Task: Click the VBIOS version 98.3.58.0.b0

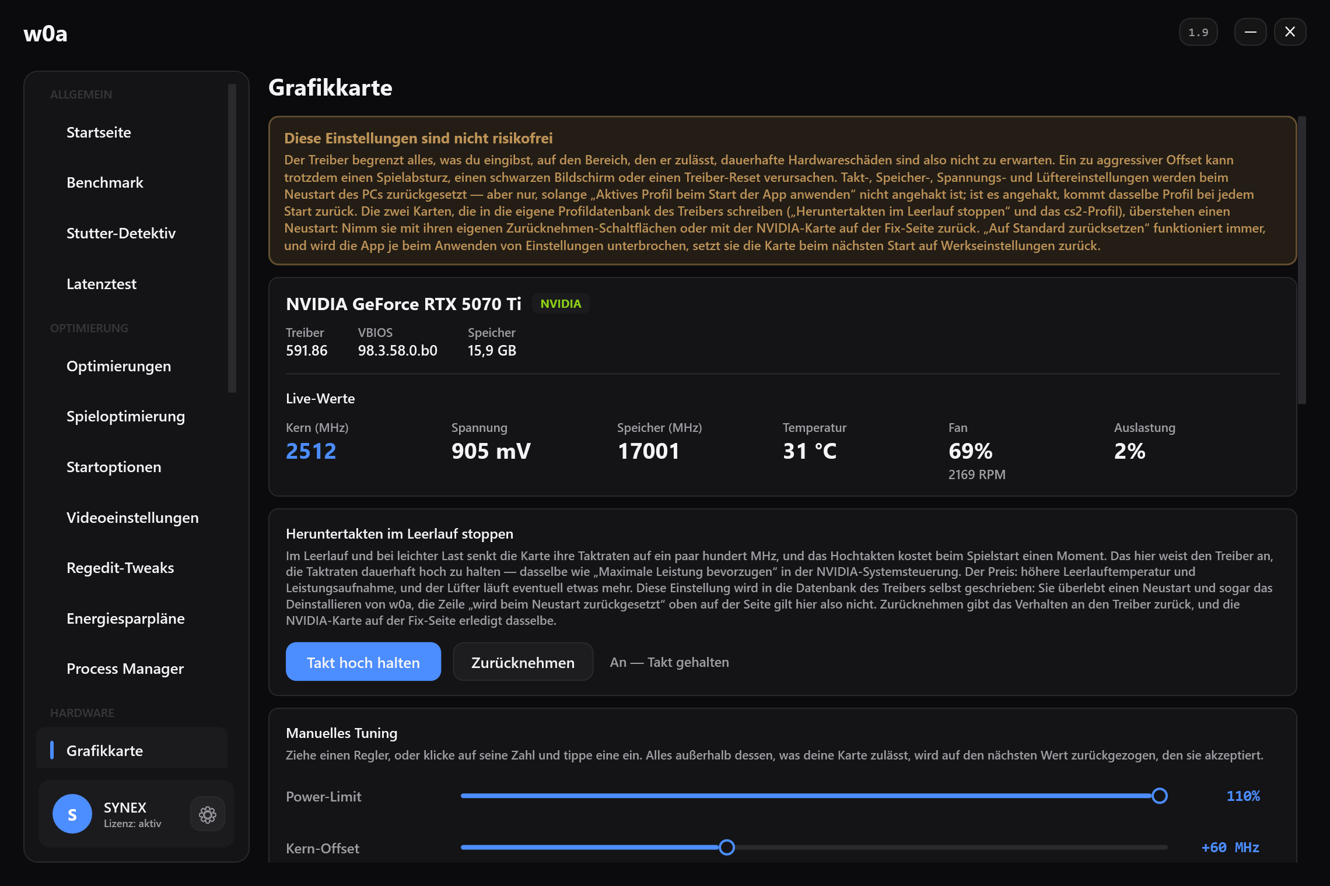Action: [398, 350]
